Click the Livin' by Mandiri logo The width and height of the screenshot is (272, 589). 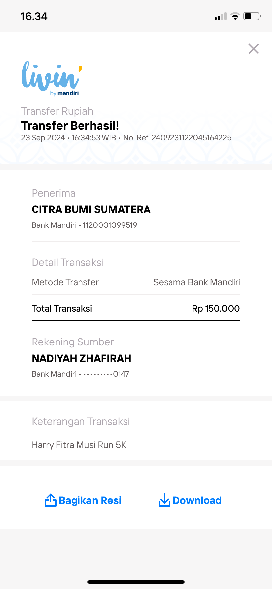52,79
